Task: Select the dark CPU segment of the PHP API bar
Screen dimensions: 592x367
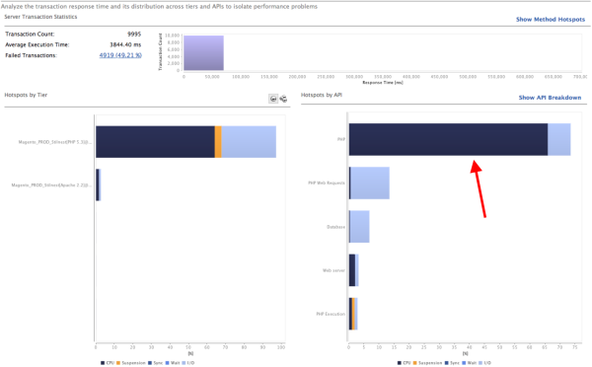Action: click(x=448, y=139)
